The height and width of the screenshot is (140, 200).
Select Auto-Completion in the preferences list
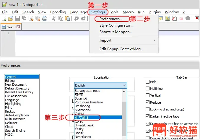[17, 115]
